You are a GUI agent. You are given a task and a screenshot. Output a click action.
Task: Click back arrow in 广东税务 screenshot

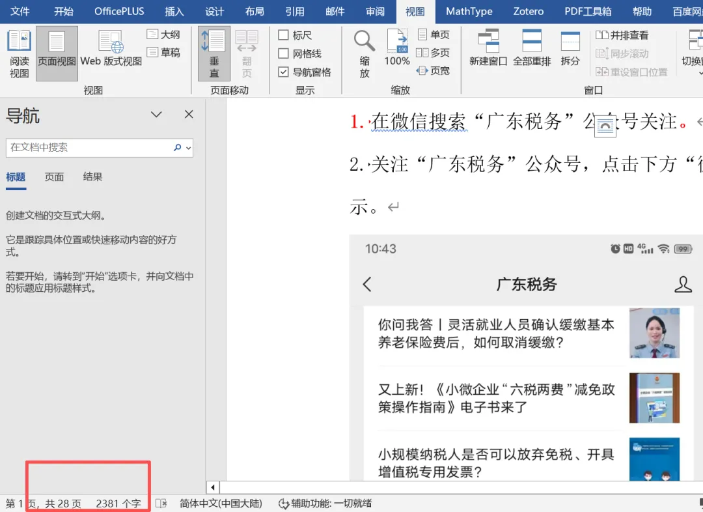click(x=367, y=284)
